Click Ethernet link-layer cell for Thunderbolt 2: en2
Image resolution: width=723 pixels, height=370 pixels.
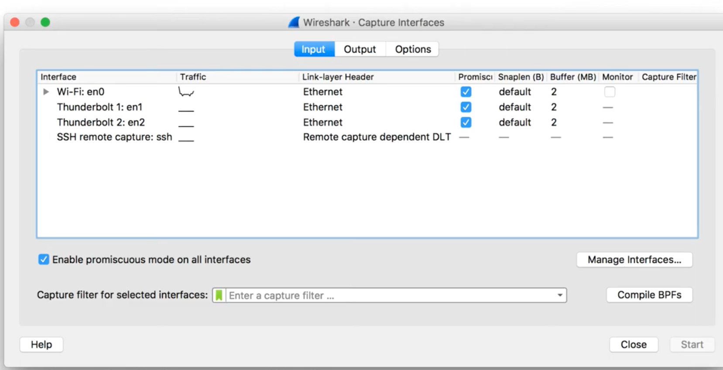323,122
